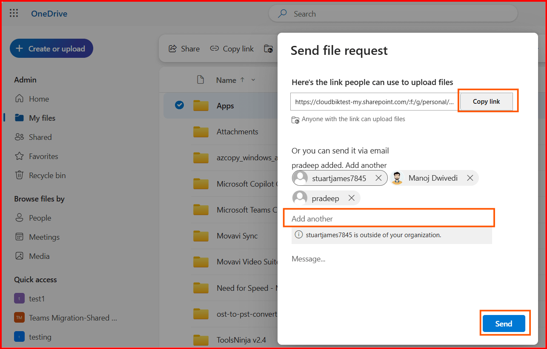Click the Recycle bin trash icon
Screen dimensions: 547x349
(19, 175)
